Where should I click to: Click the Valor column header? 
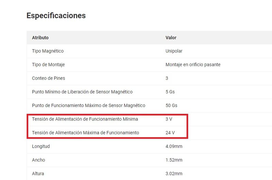point(171,38)
